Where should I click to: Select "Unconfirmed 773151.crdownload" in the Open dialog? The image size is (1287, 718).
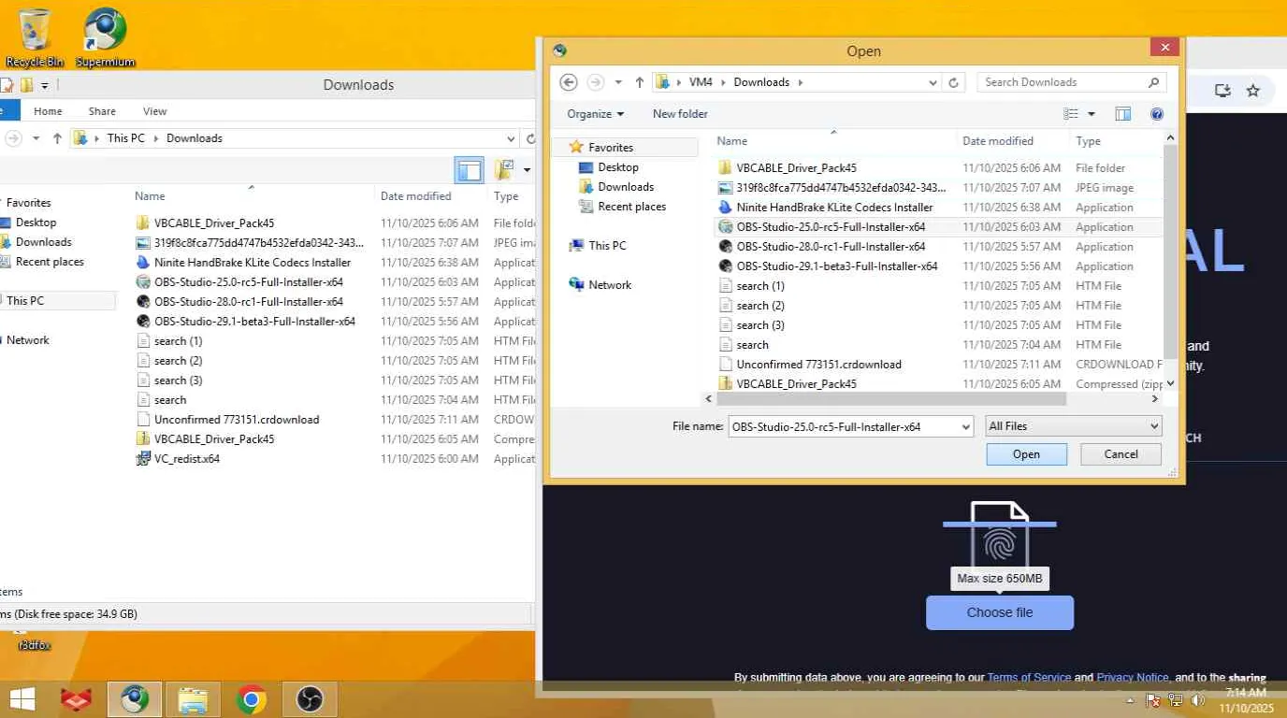(819, 365)
